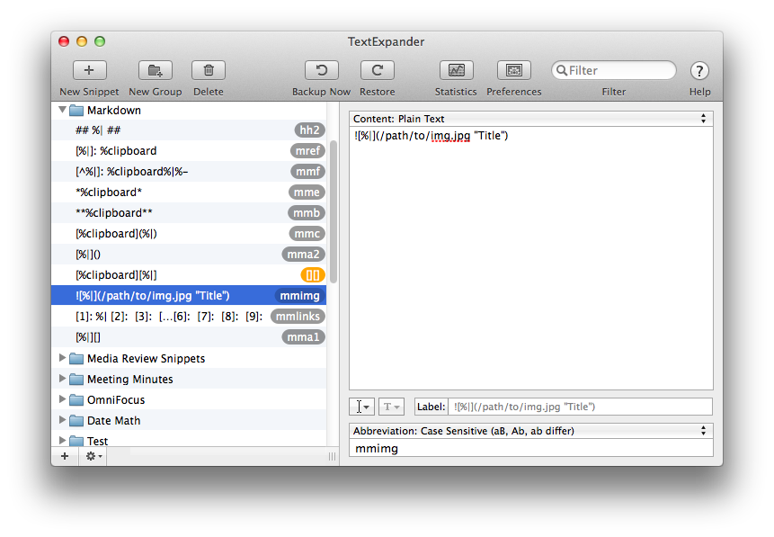Image resolution: width=774 pixels, height=537 pixels.
Task: Click the New Group folder icon
Action: (155, 70)
